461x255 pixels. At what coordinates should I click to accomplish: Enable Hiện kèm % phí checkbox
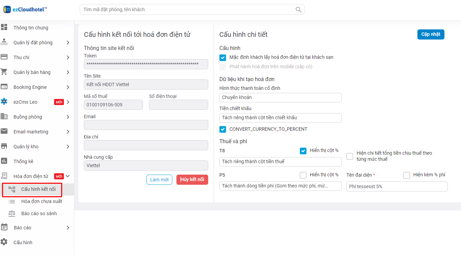407,175
